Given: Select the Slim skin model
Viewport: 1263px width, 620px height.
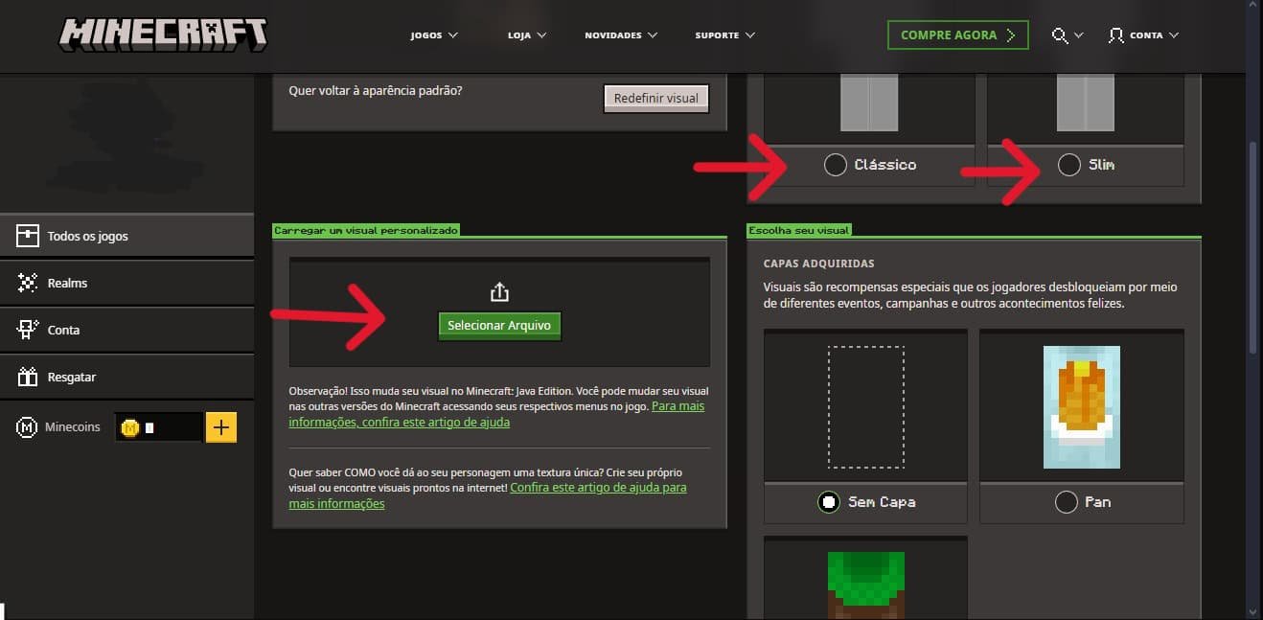Looking at the screenshot, I should [1068, 165].
